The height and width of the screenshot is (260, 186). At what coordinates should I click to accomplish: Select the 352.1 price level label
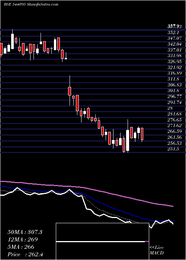point(173,33)
